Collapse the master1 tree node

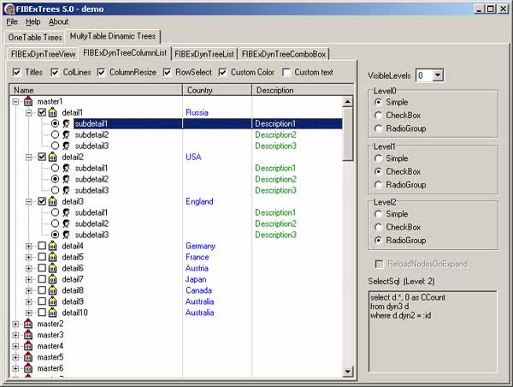pyautogui.click(x=15, y=102)
